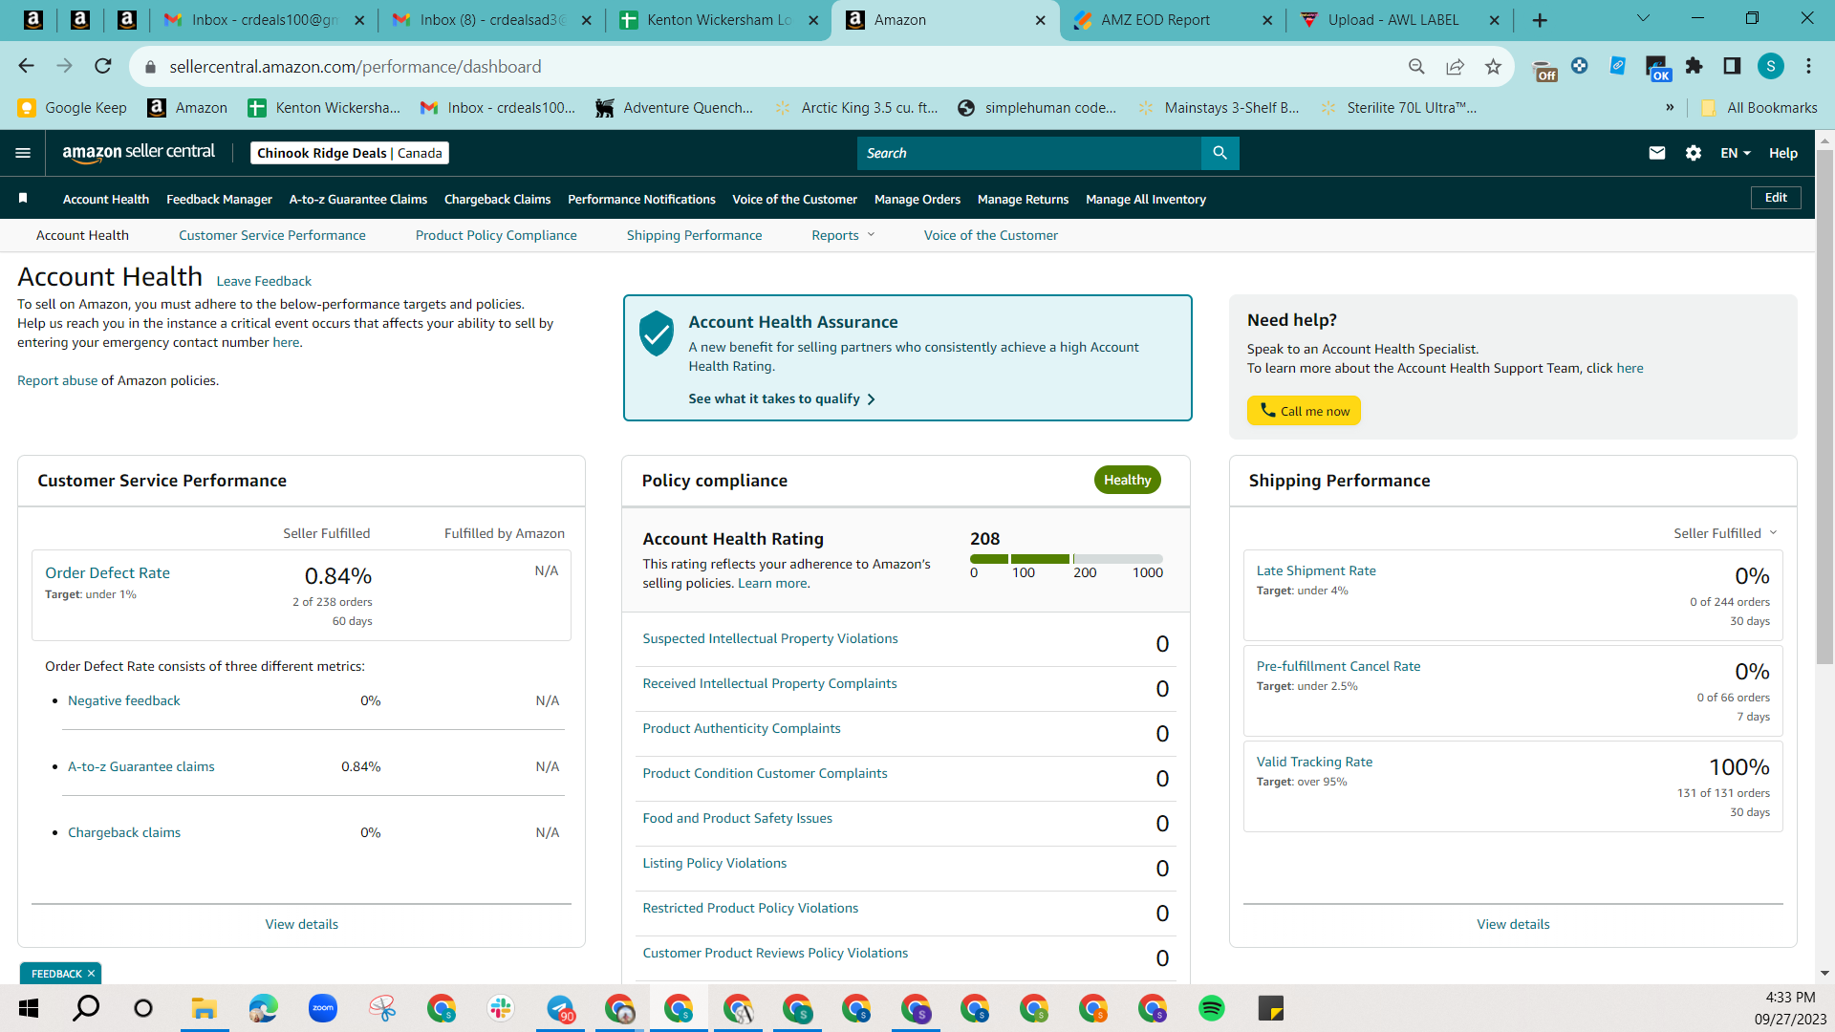The height and width of the screenshot is (1032, 1835).
Task: Open the messages envelope icon
Action: pos(1657,153)
